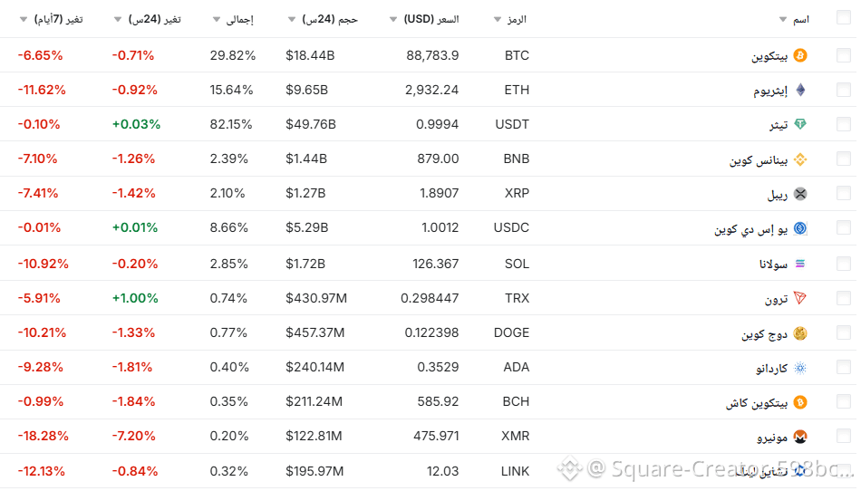Click the Monero coin icon
The image size is (861, 491).
click(800, 437)
